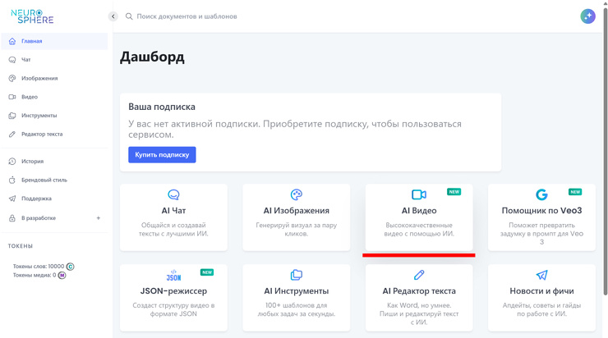Click the NeuroSphere logo
Viewport: 608px width, 338px height.
(x=32, y=16)
